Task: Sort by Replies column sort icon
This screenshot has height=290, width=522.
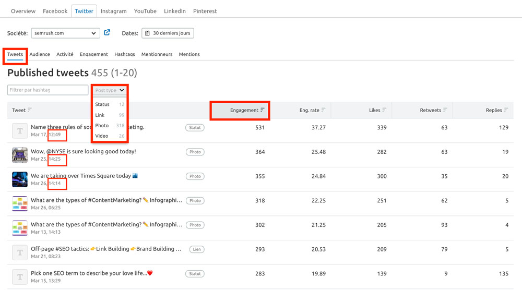Action: click(506, 110)
